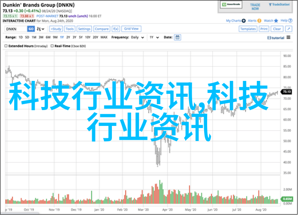Click the pop-out arrow button beside Clear

tap(289, 29)
